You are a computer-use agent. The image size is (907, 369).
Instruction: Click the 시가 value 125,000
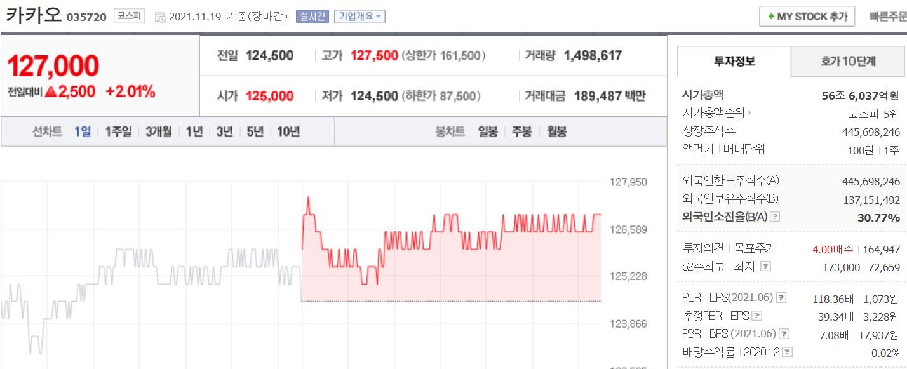[x=270, y=97]
